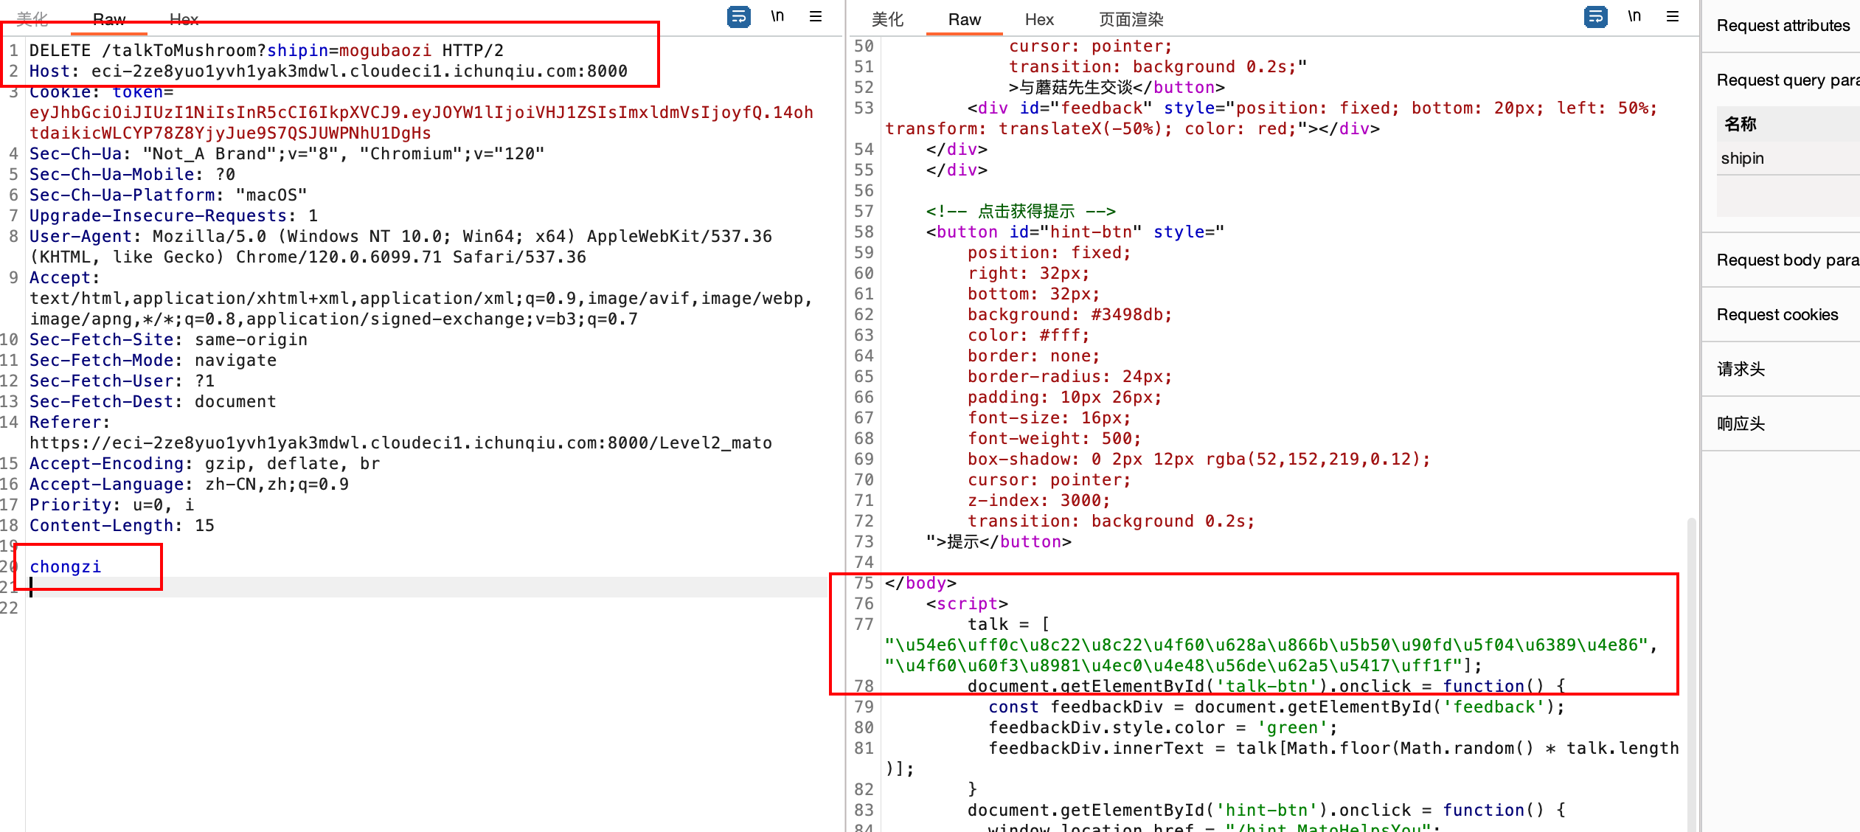Image resolution: width=1860 pixels, height=832 pixels.
Task: Collapse Request query parameters section
Action: tap(1787, 80)
